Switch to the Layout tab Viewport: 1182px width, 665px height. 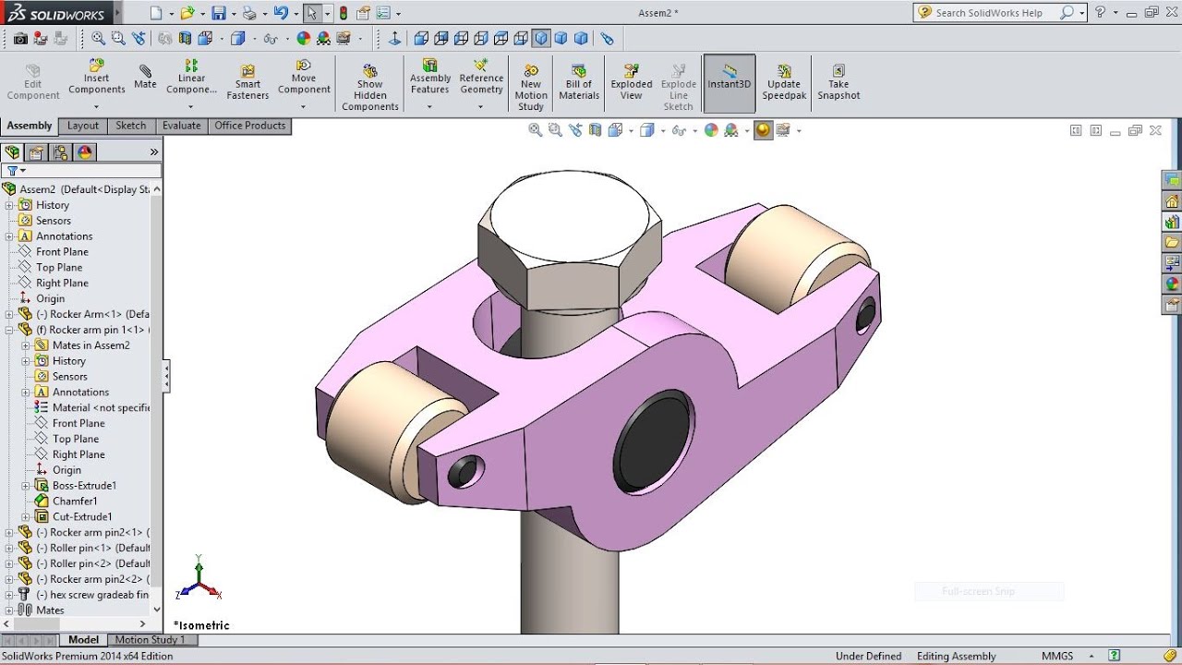[x=83, y=126]
